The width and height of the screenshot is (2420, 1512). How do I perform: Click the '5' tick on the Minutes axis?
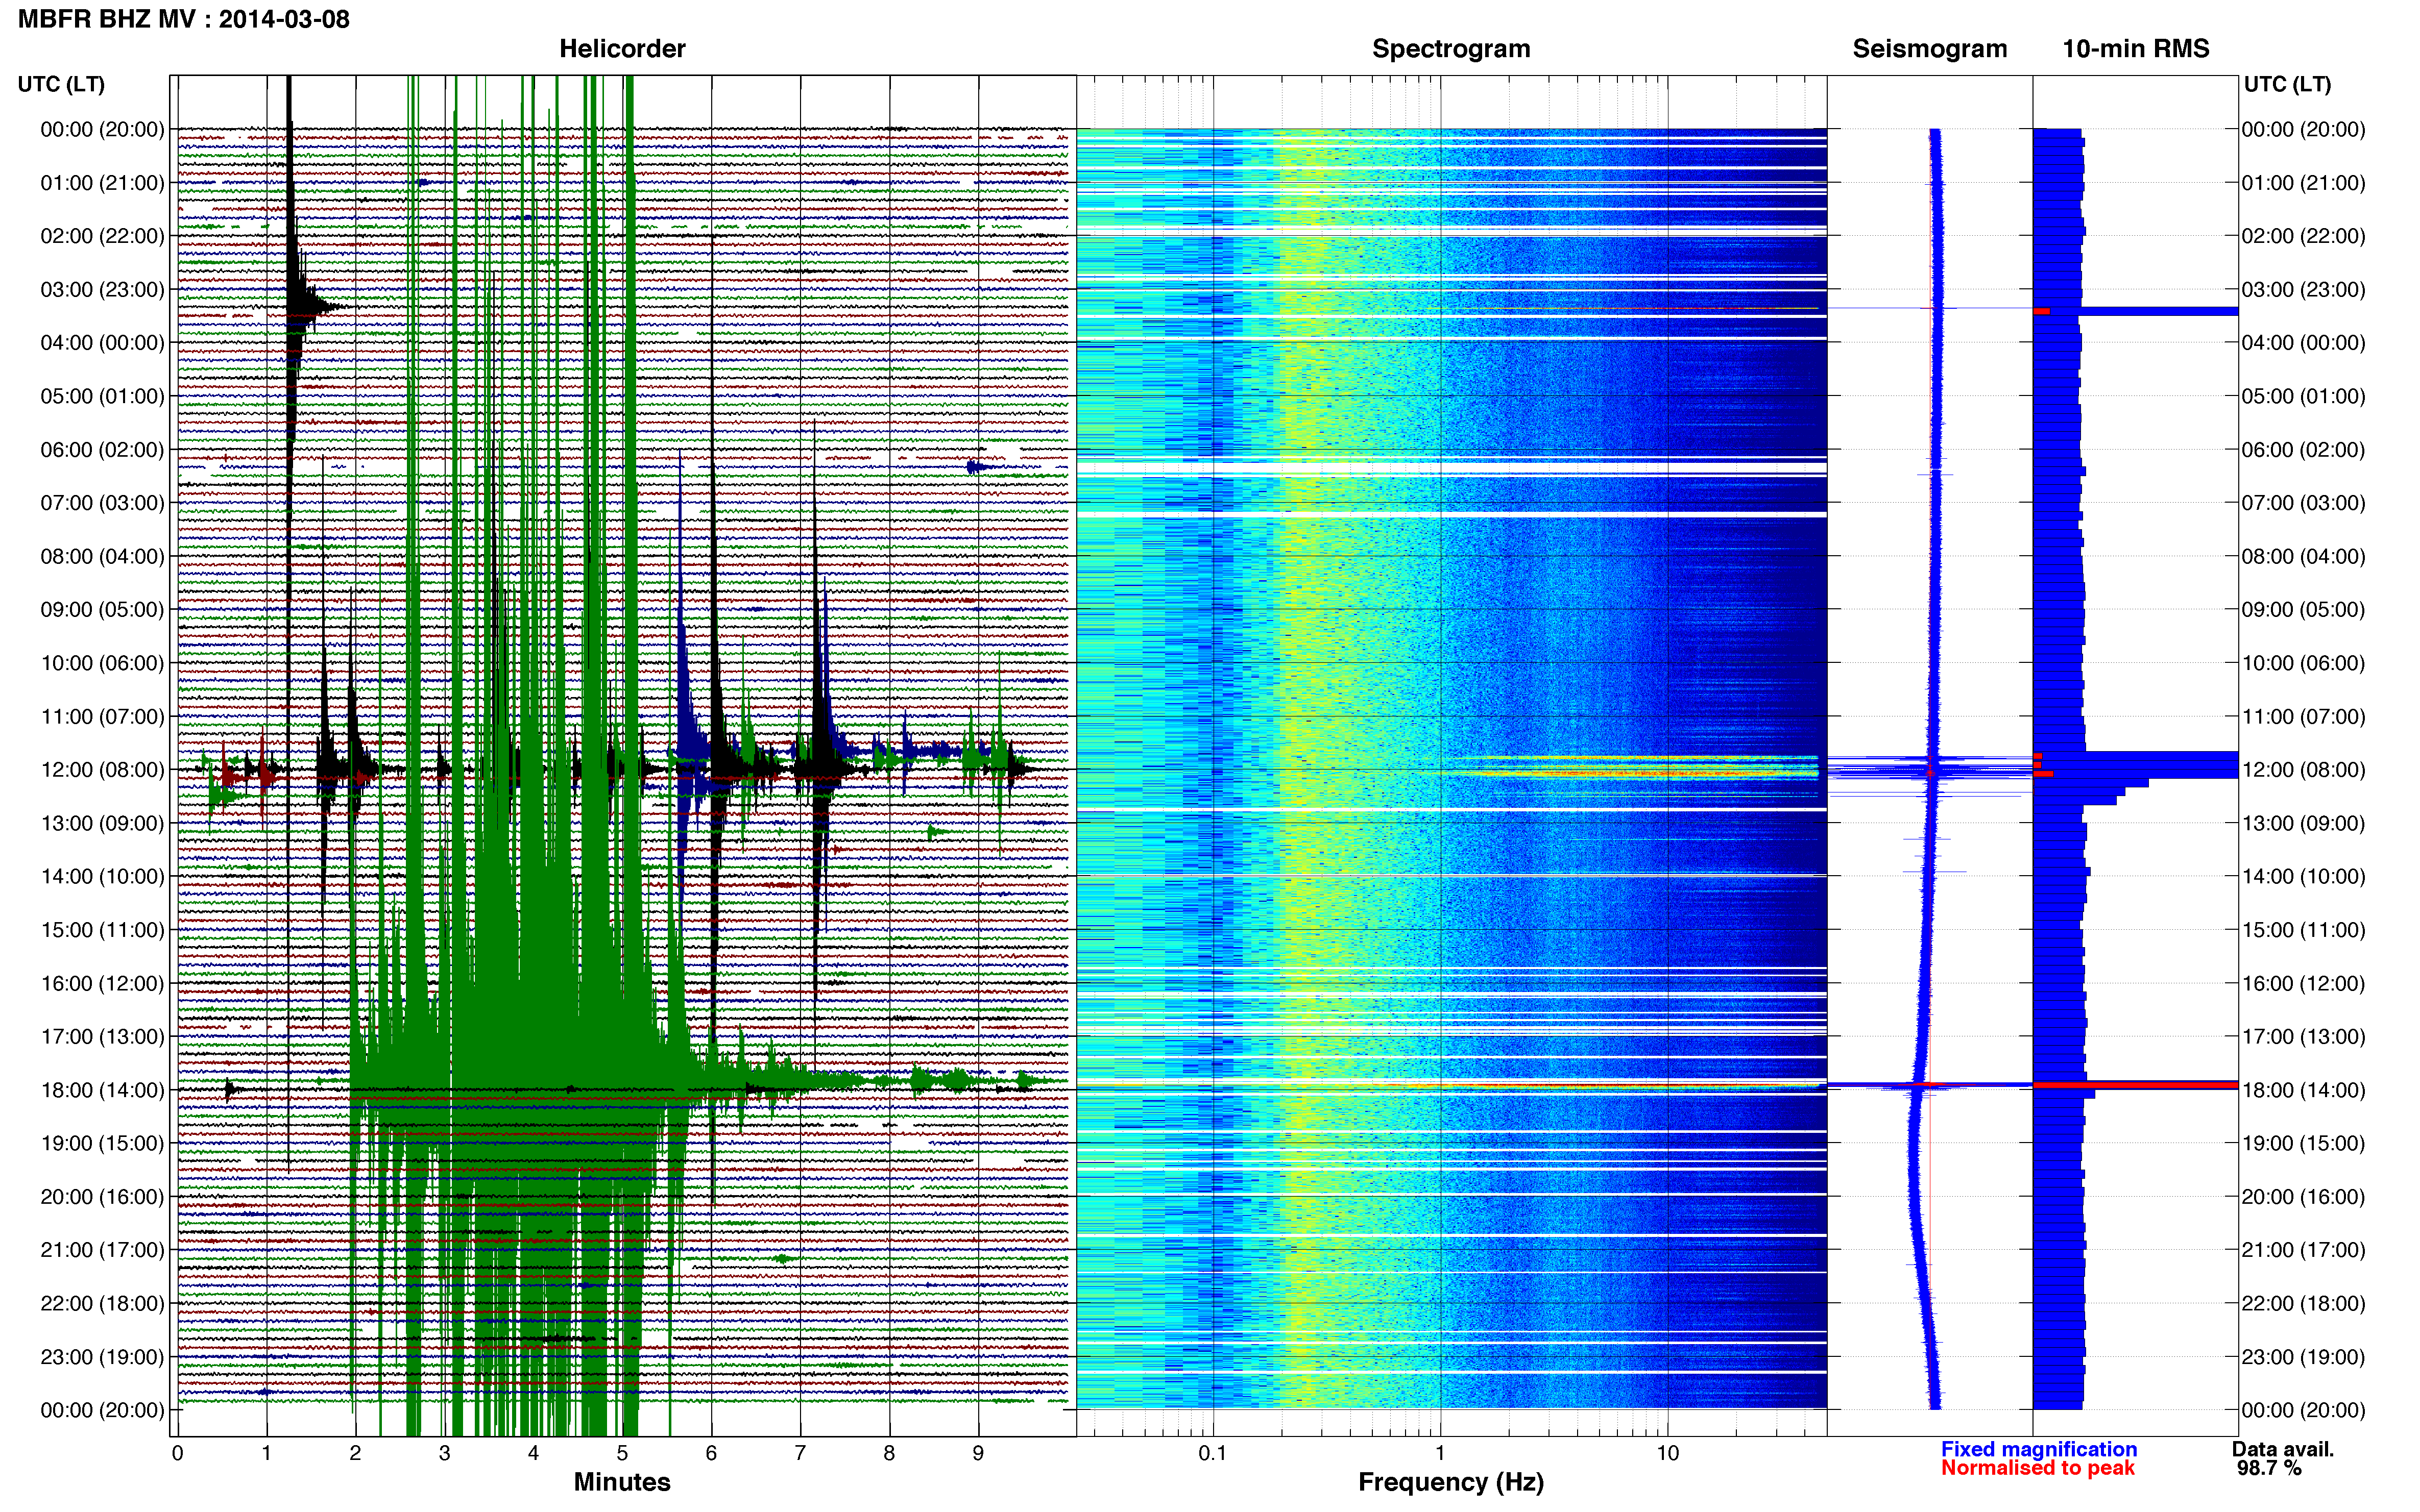622,1453
